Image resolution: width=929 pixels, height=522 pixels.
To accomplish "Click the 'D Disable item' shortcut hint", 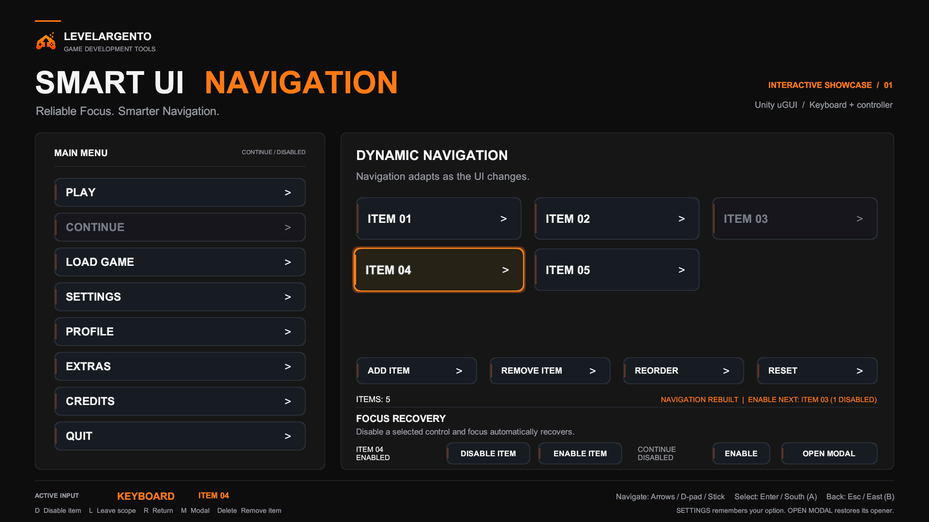I will (x=58, y=510).
